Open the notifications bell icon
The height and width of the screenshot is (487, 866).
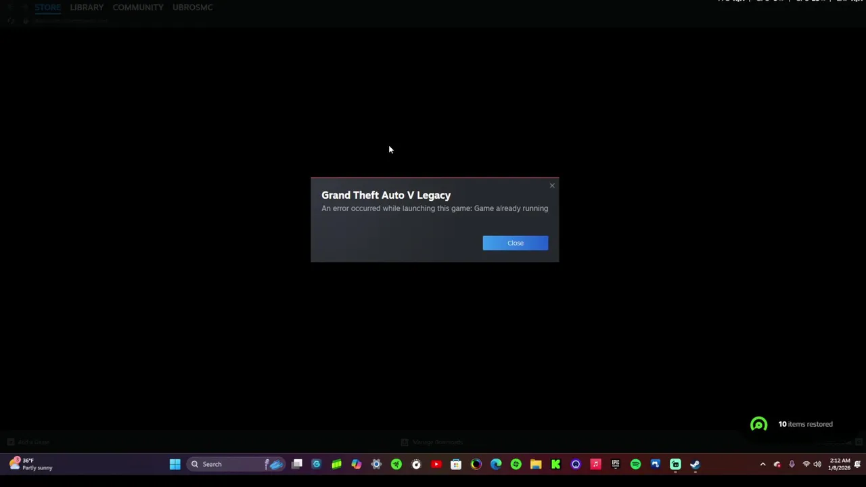(x=857, y=464)
